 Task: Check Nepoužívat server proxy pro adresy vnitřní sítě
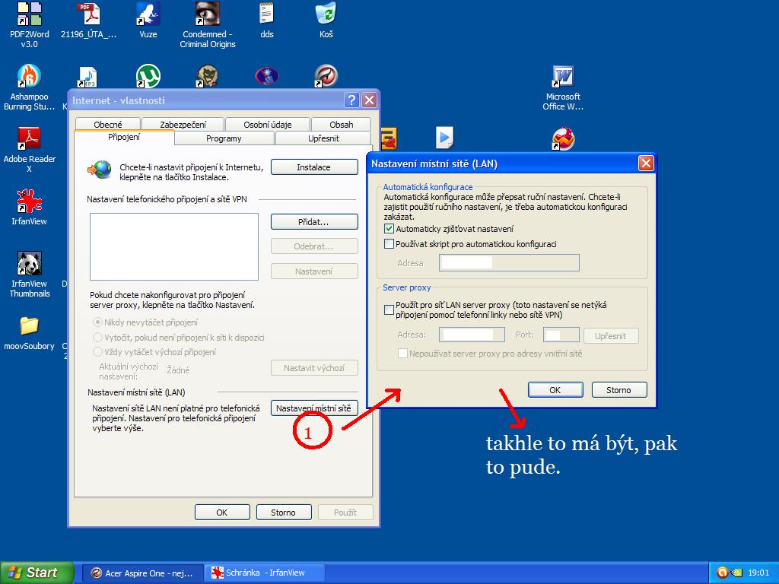tap(403, 354)
